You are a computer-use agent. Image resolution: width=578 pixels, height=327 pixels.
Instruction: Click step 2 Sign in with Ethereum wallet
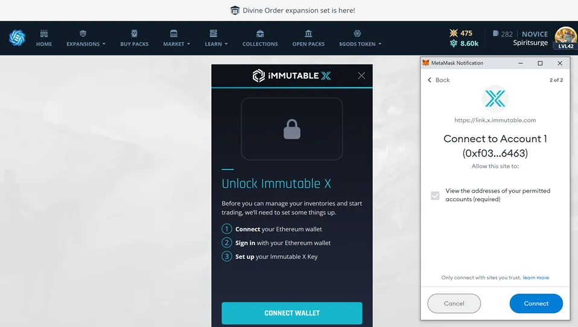pyautogui.click(x=276, y=243)
